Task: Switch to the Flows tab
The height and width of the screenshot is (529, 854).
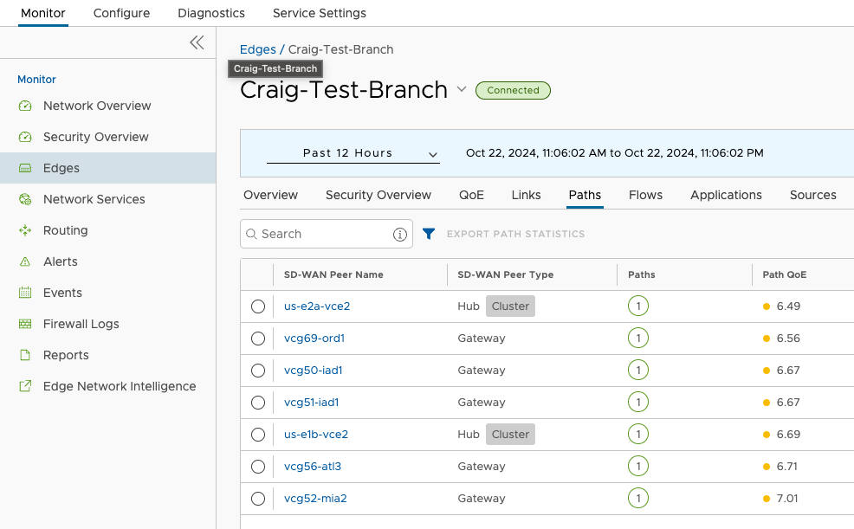Action: pos(645,195)
